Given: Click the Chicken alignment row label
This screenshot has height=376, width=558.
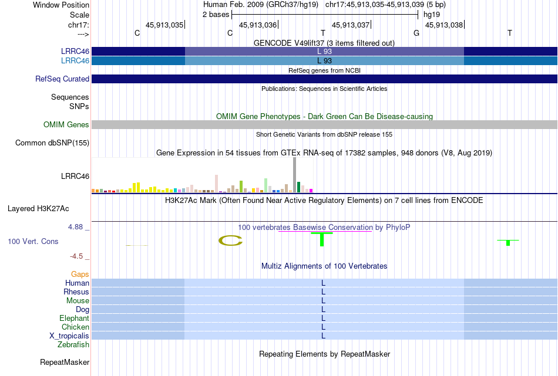Looking at the screenshot, I should point(75,327).
